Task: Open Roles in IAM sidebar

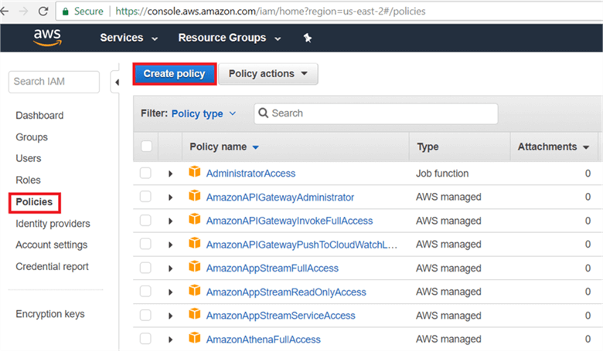Action: tap(28, 180)
